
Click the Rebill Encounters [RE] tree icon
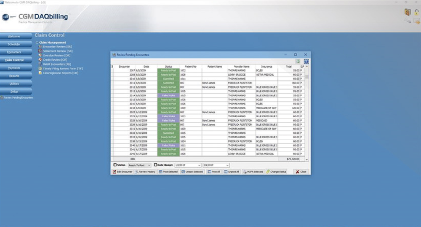(40, 64)
